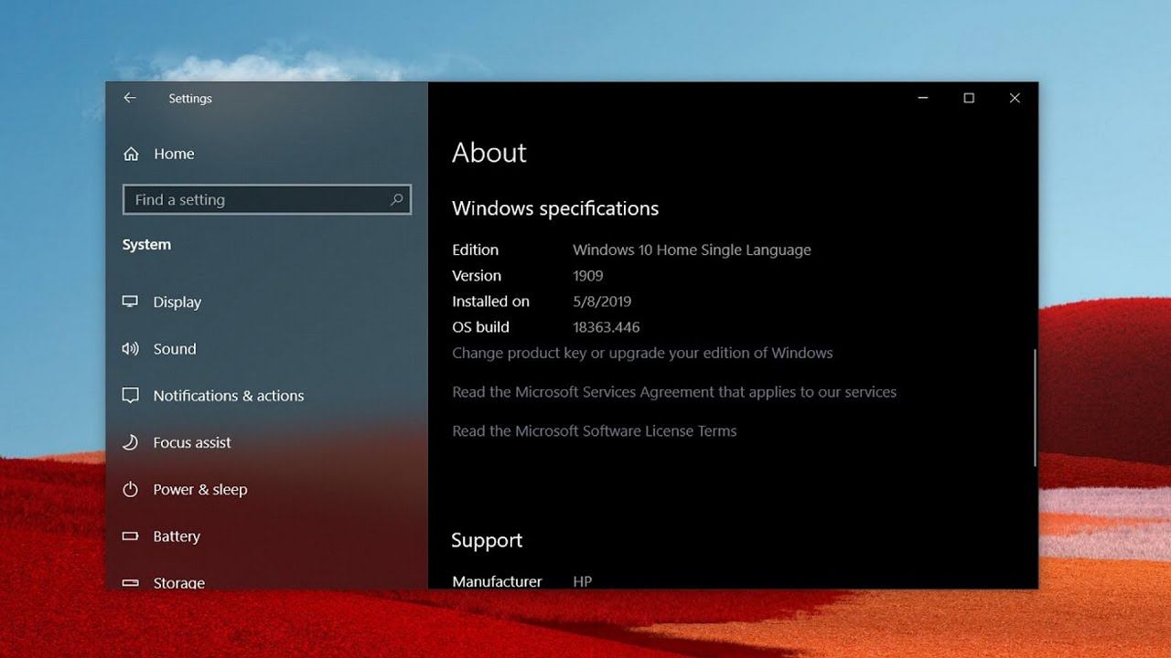The image size is (1171, 658).
Task: Select the version value 1909
Action: pyautogui.click(x=588, y=275)
